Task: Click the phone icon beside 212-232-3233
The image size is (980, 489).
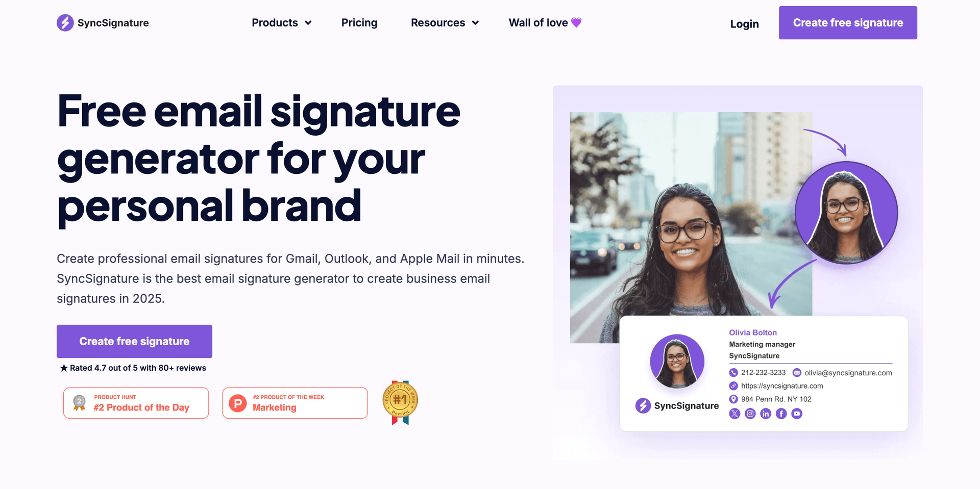Action: (733, 373)
